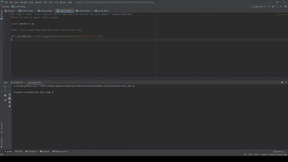Start debugging with the bug icon
Image resolution: width=288 pixels, height=162 pixels.
click(x=273, y=6)
